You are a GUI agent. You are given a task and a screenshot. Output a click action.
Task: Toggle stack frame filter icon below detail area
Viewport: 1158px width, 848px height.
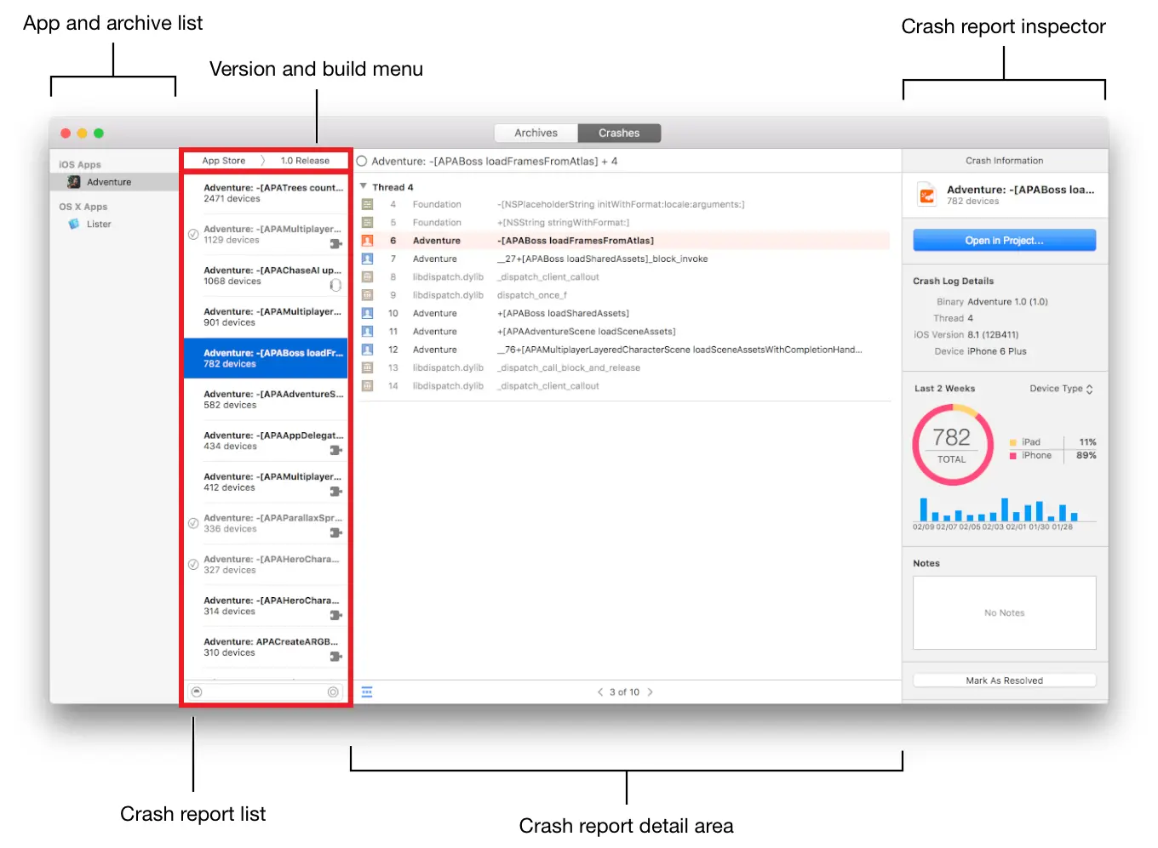367,692
